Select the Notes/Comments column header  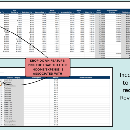(x=86, y=78)
